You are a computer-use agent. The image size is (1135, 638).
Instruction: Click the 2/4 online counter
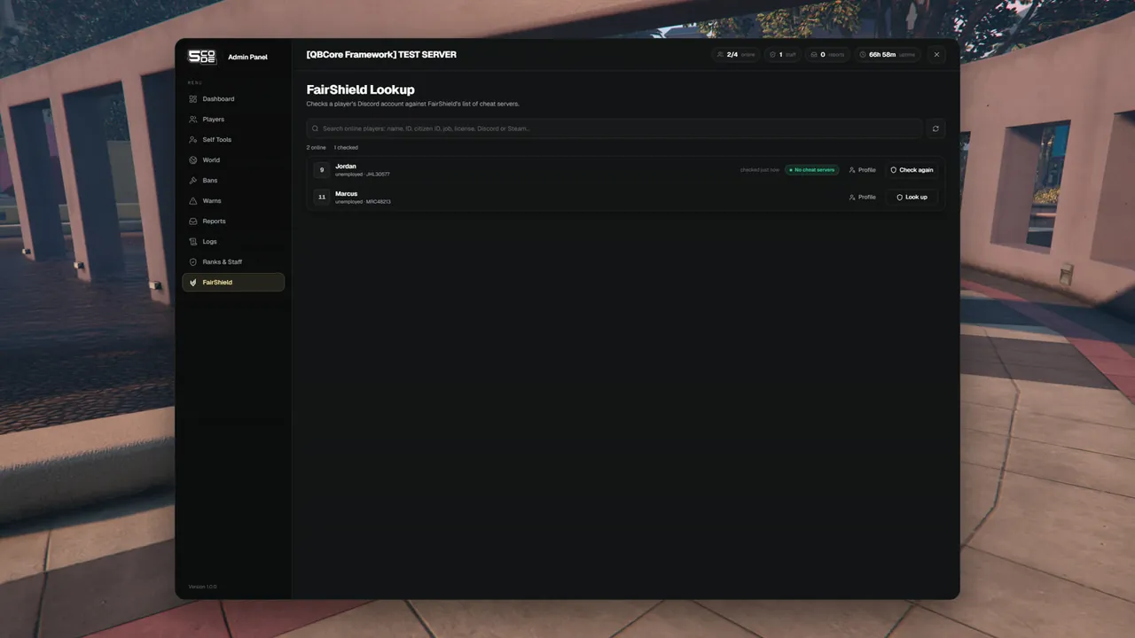(736, 55)
